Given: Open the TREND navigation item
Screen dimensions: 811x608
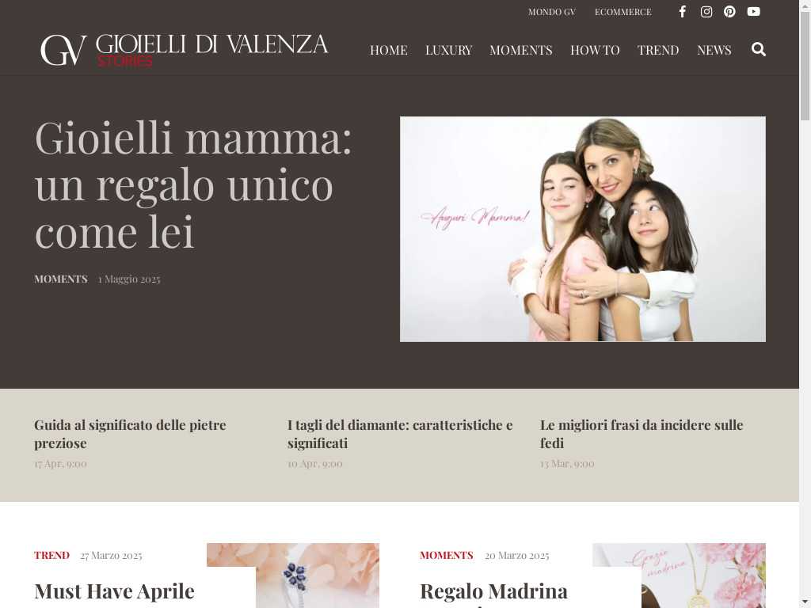Looking at the screenshot, I should point(658,50).
